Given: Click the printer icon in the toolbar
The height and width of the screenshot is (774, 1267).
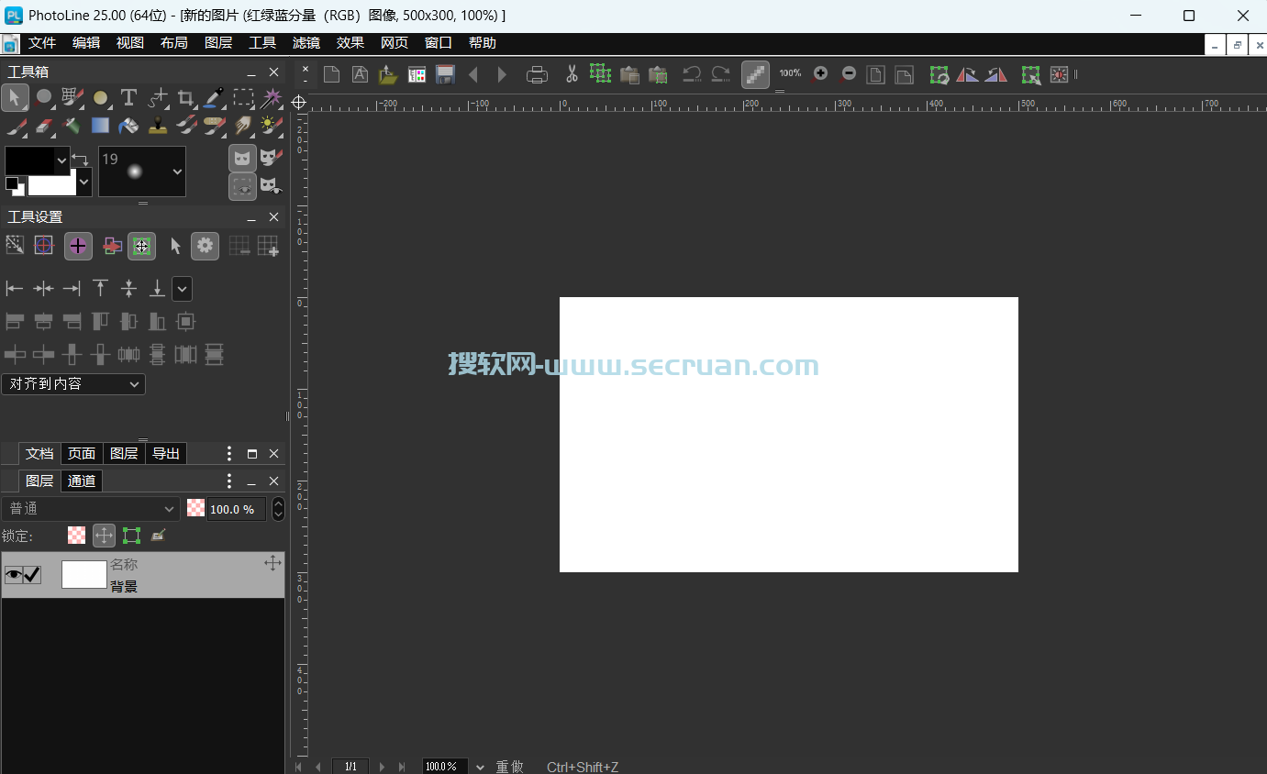Looking at the screenshot, I should [537, 75].
